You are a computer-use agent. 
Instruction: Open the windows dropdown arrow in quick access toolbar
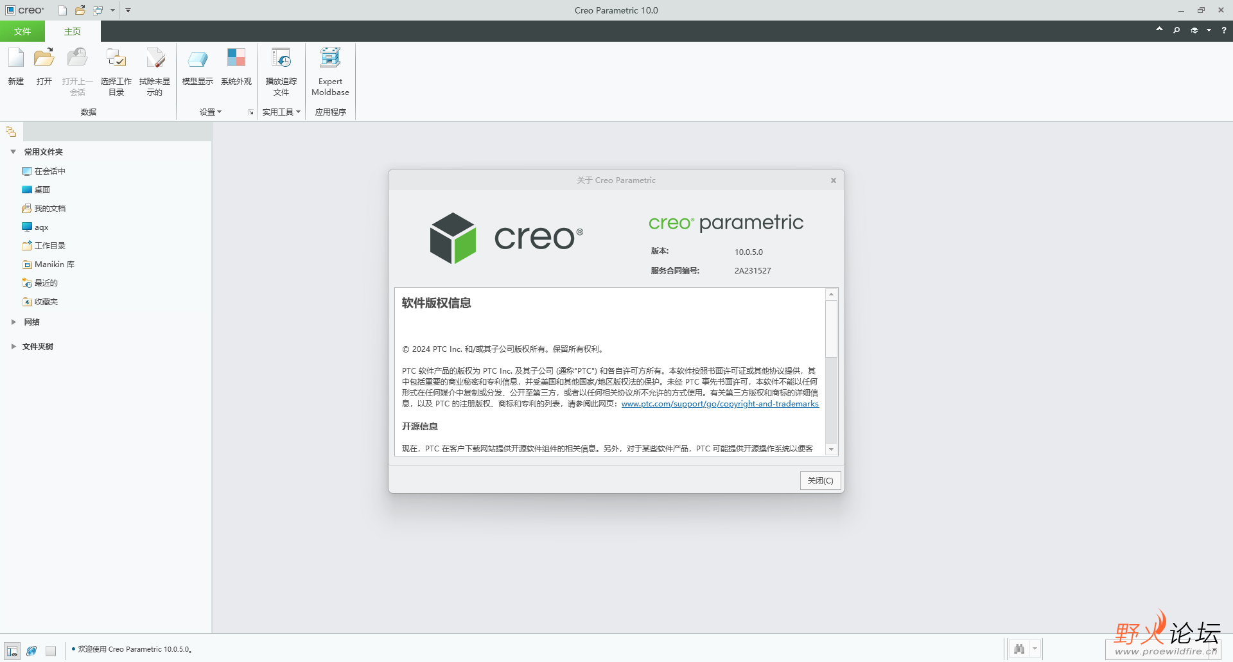pos(112,10)
